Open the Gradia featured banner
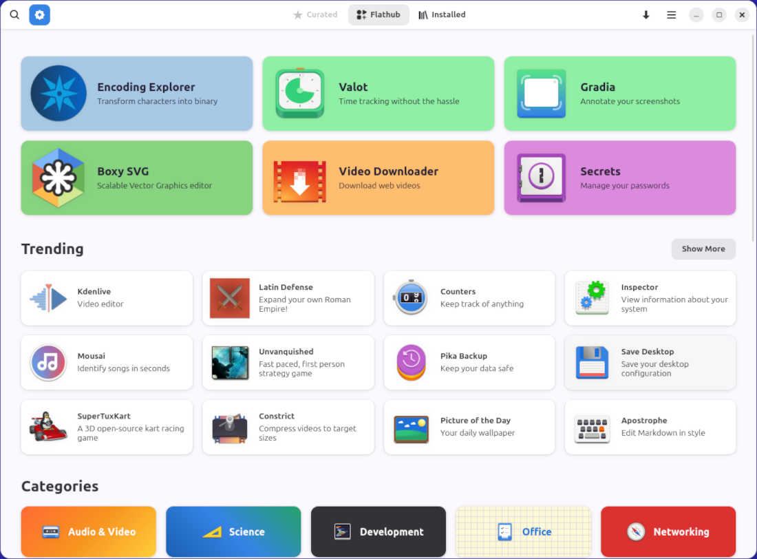Image resolution: width=757 pixels, height=559 pixels. point(619,94)
